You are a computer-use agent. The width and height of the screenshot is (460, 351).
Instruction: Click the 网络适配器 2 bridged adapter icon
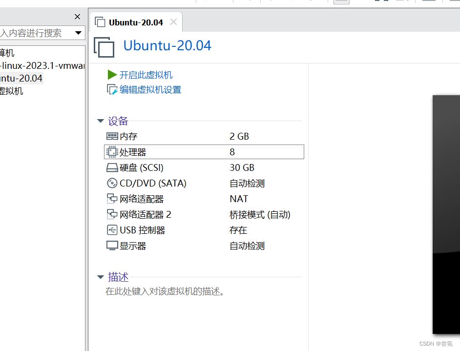point(111,214)
